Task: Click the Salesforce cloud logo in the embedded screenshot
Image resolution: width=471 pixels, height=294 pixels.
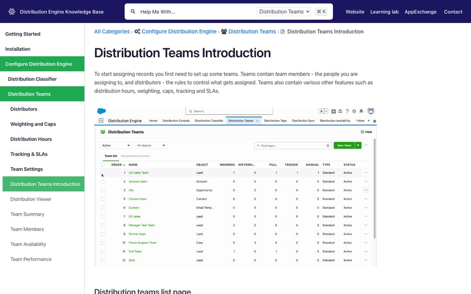Action: (x=102, y=111)
